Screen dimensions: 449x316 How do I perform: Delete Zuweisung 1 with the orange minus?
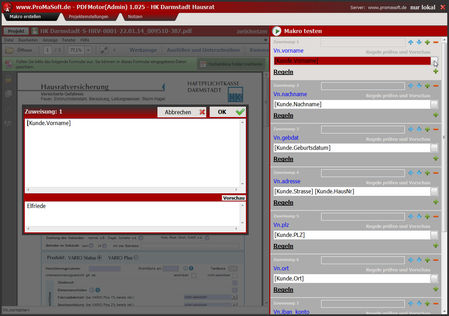coord(436,42)
